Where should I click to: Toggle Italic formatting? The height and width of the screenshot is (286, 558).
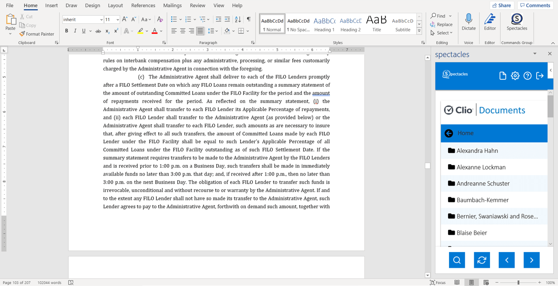[x=75, y=31]
